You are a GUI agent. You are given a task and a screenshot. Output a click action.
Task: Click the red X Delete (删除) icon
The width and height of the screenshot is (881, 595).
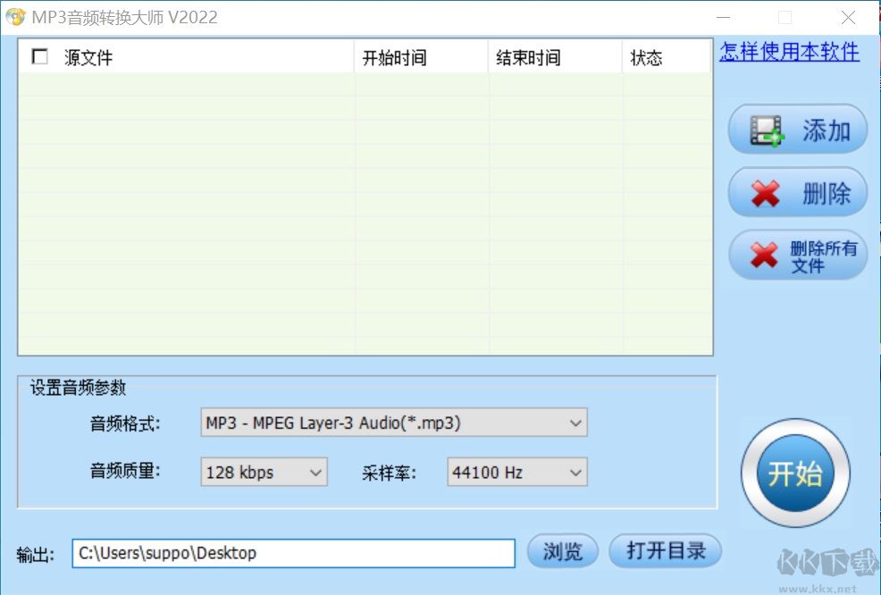(x=765, y=192)
